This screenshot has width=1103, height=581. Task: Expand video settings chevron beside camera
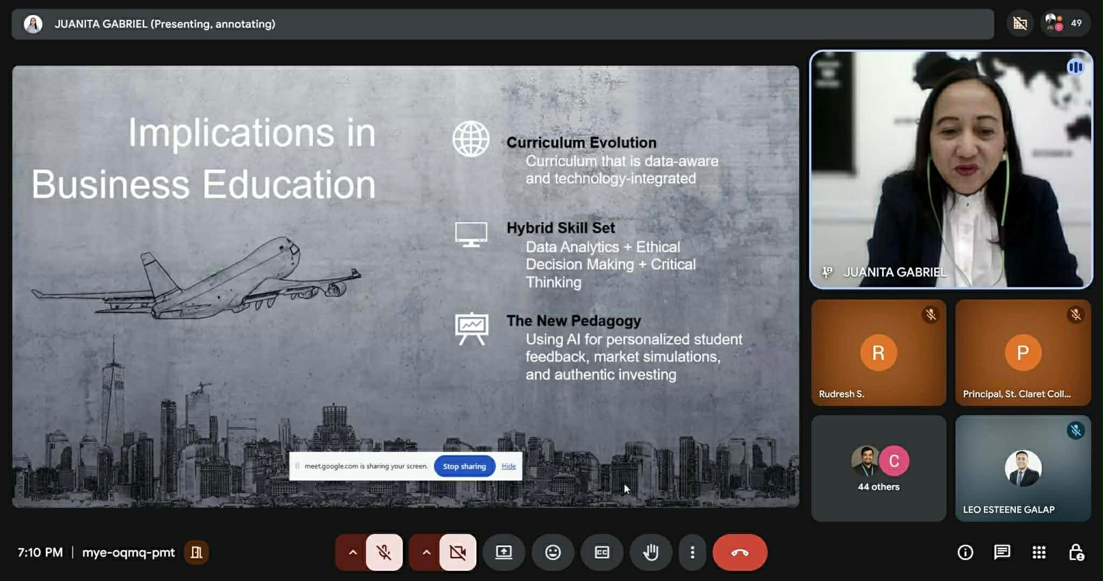426,552
